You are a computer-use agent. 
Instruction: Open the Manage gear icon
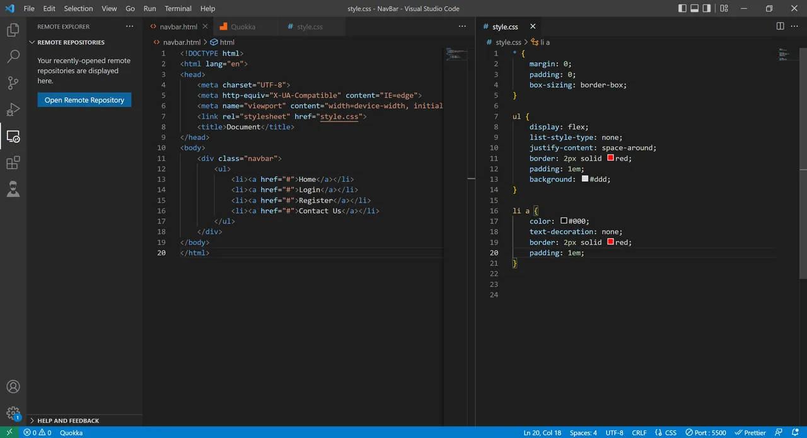coord(13,413)
